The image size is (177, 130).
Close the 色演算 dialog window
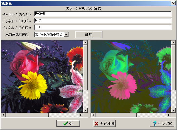(173, 3)
